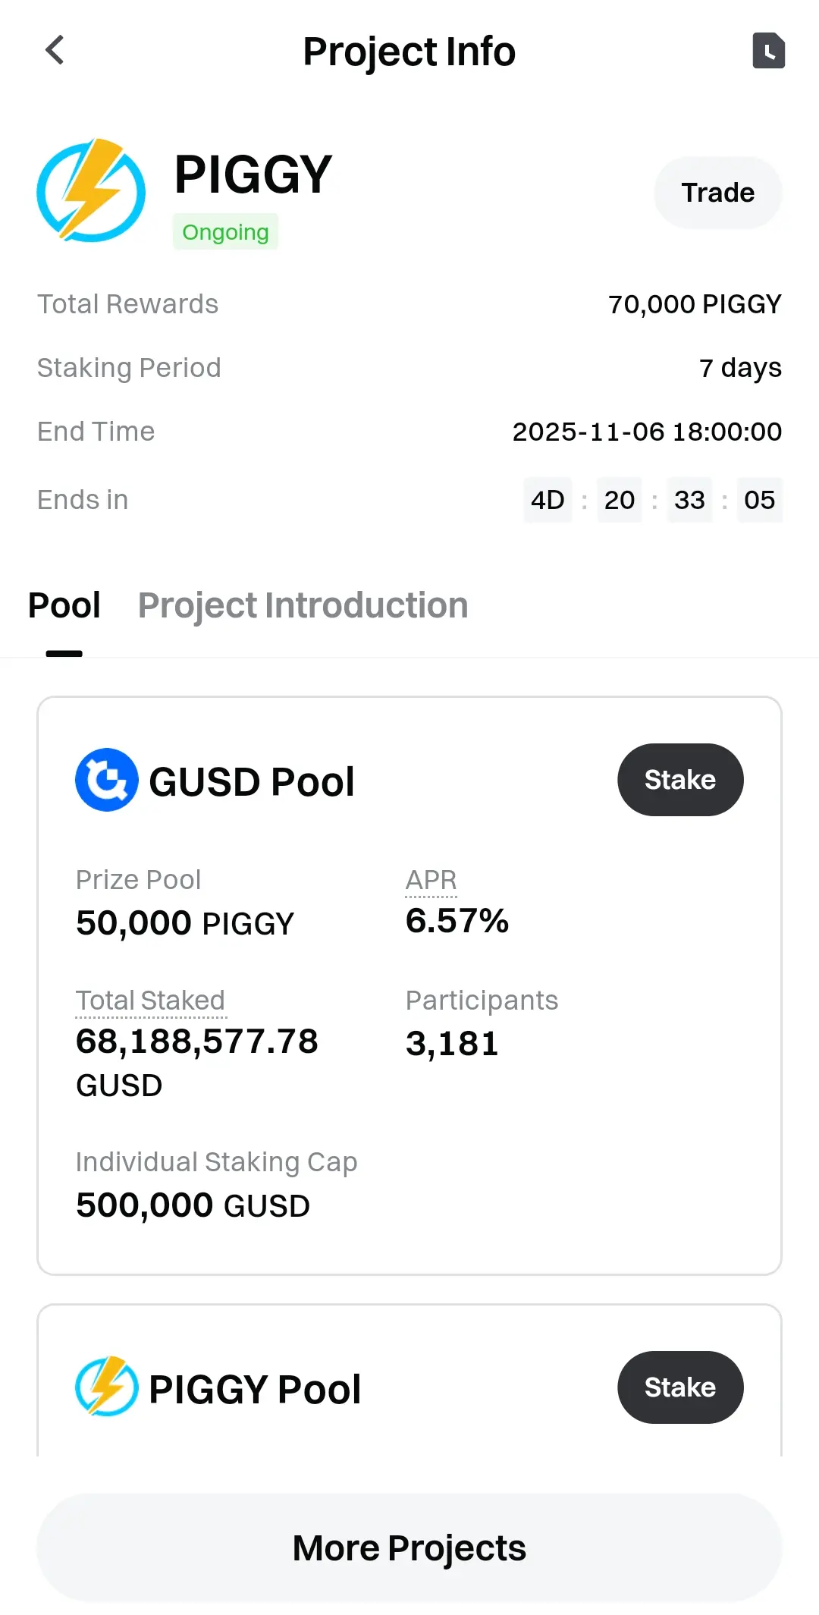Tap the GUSD Pool coin icon
This screenshot has height=1615, width=819.
pos(107,780)
